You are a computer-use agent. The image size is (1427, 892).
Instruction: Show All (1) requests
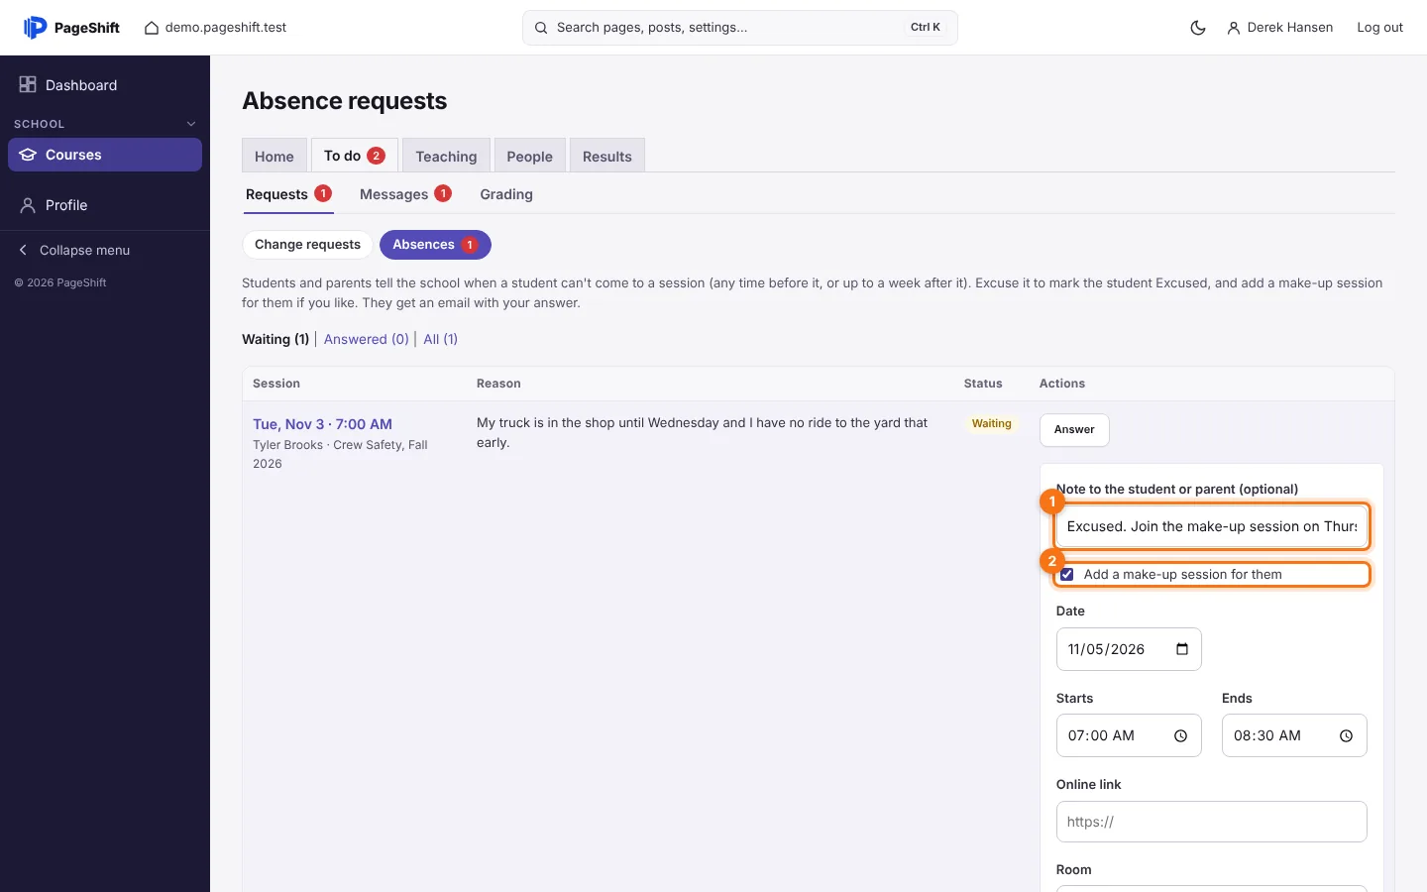[441, 339]
